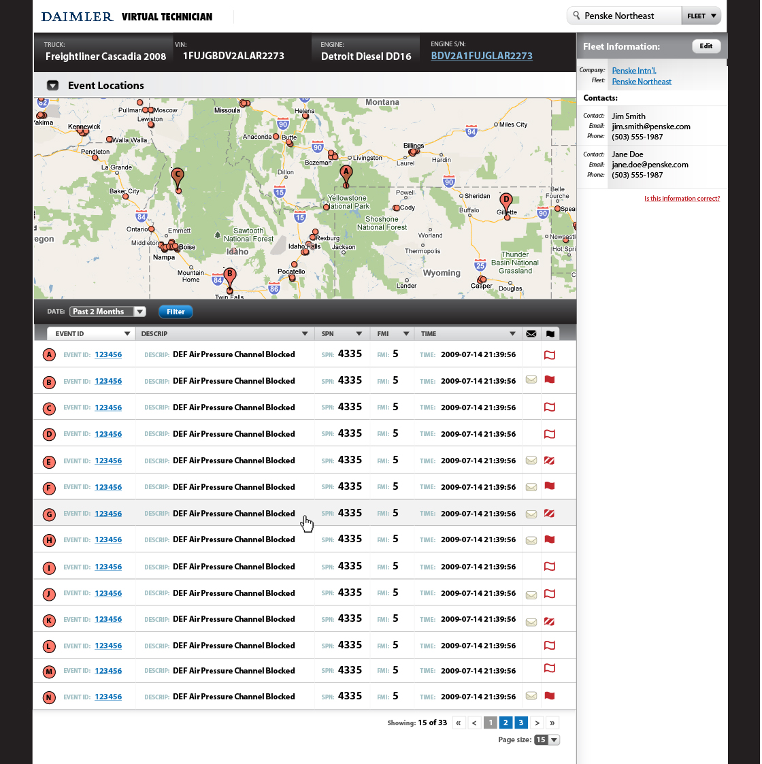Go to the previous results page

(474, 723)
